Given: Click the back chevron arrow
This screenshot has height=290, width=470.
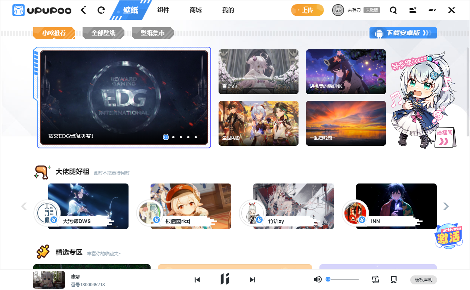Looking at the screenshot, I should coord(83,10).
